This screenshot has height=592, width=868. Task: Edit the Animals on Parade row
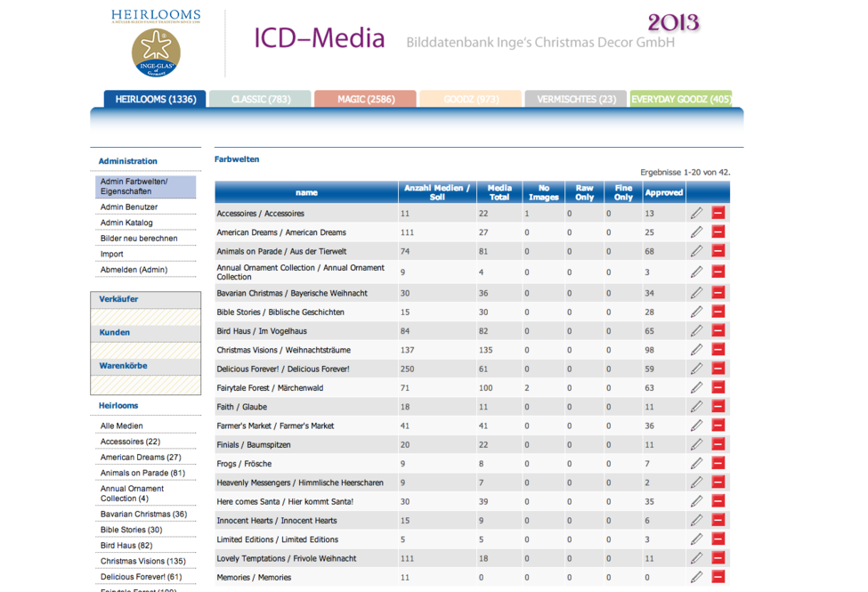pyautogui.click(x=696, y=251)
